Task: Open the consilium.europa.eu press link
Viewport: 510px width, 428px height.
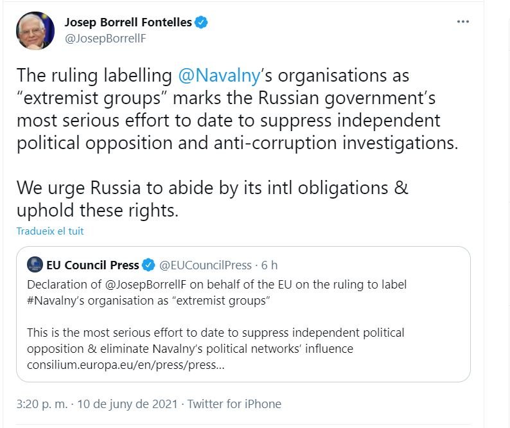Action: [126, 366]
